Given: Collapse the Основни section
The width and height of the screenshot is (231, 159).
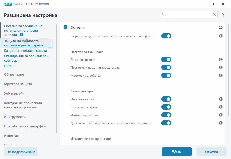Looking at the screenshot, I should click(65, 27).
